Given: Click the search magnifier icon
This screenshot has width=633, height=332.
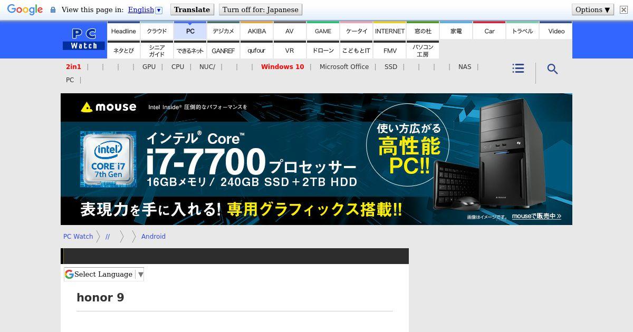Looking at the screenshot, I should tap(552, 69).
